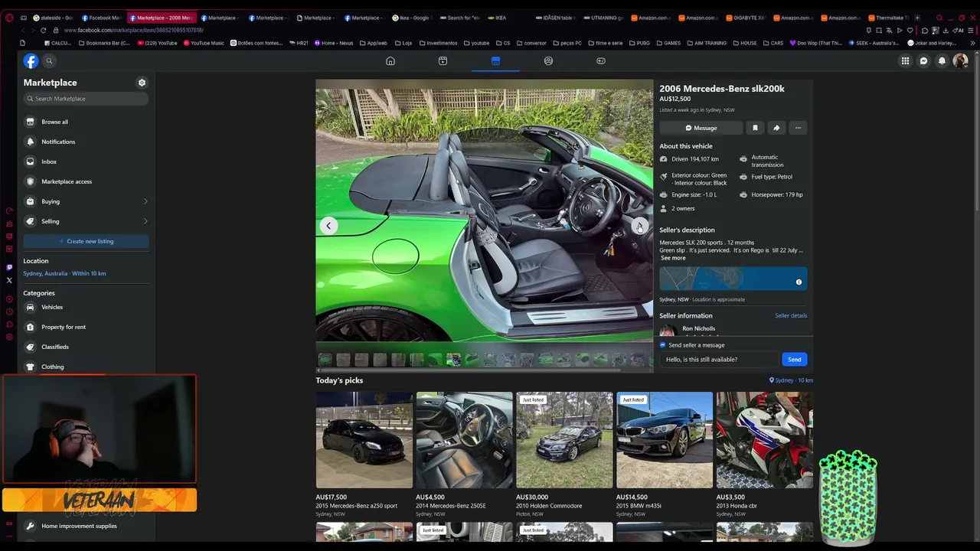Click the Search Marketplace field
The height and width of the screenshot is (551, 980).
86,99
